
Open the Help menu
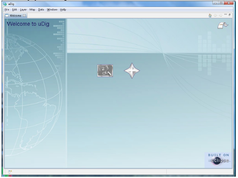(x=63, y=10)
